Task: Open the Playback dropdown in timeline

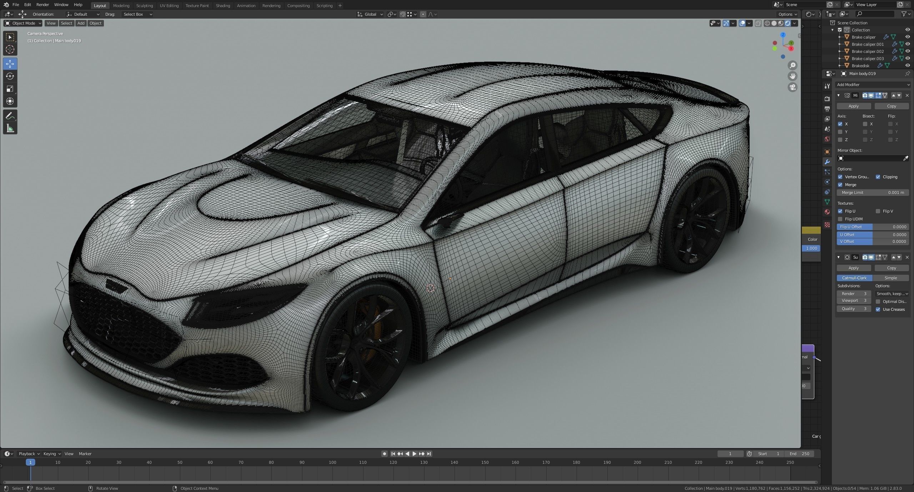Action: pos(29,454)
